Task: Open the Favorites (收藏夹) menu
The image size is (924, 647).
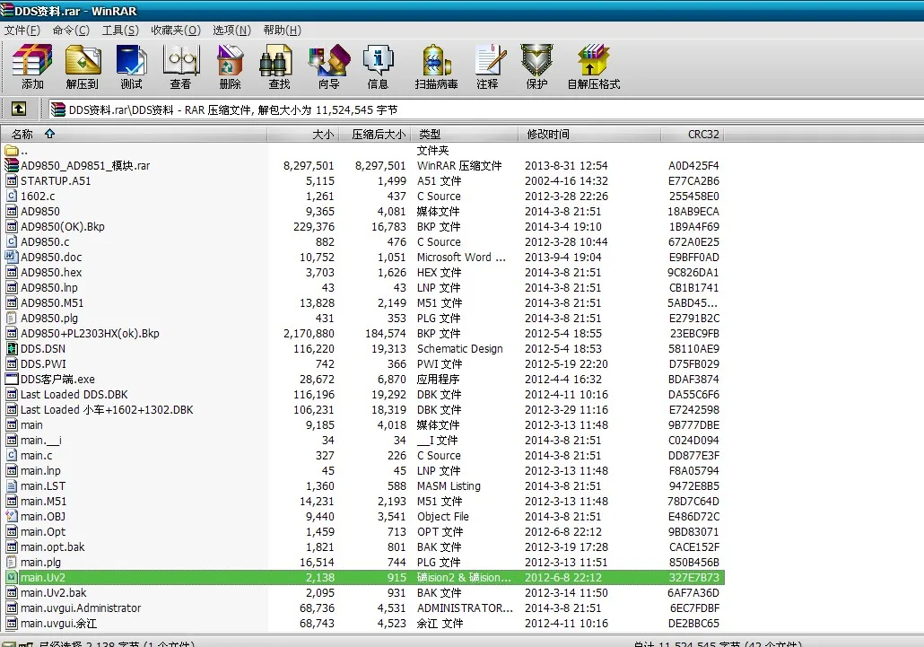Action: point(176,30)
